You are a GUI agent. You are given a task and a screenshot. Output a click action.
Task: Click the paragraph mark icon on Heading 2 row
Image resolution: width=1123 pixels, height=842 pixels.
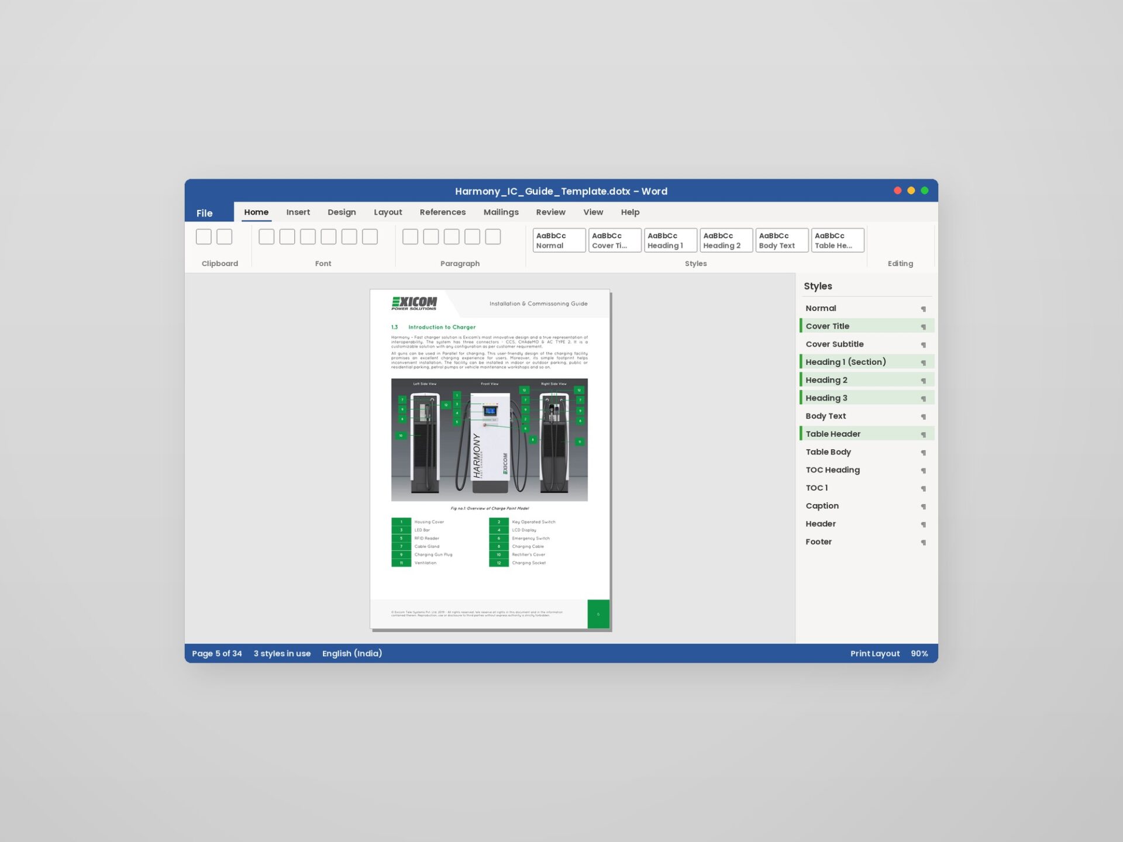click(x=924, y=381)
